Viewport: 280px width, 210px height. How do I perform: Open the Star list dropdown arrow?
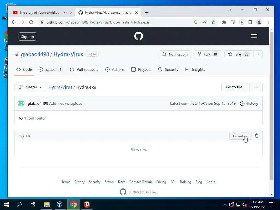[x=258, y=54]
